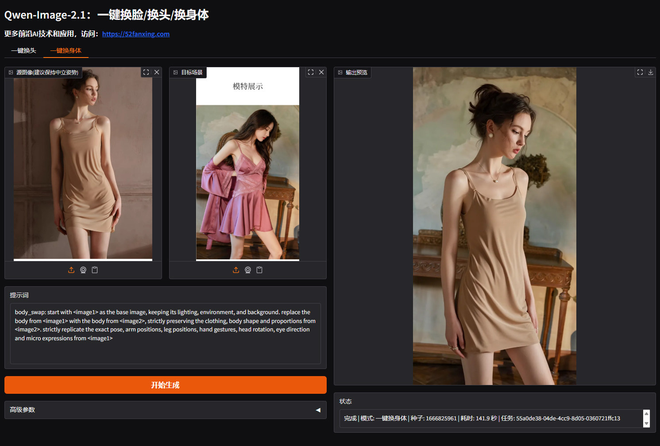Click the source image thumbnail
The image size is (660, 446).
pos(83,164)
